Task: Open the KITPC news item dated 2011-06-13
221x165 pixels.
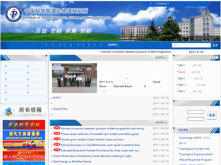Action: point(57,98)
